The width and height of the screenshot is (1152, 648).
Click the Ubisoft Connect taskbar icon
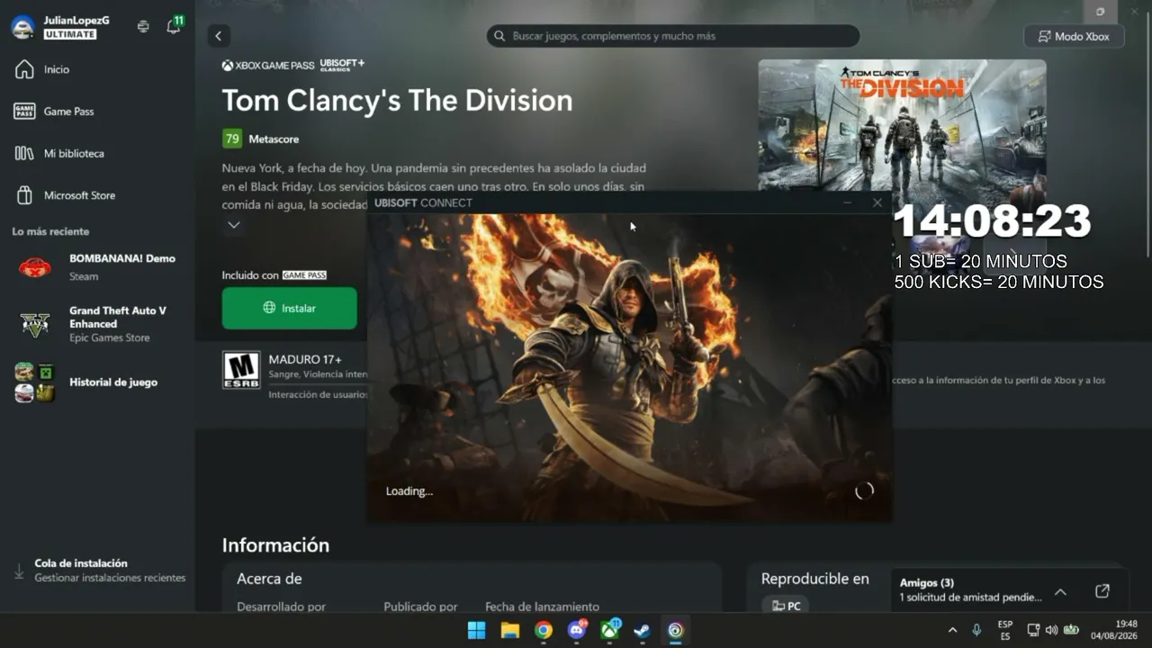coord(676,630)
